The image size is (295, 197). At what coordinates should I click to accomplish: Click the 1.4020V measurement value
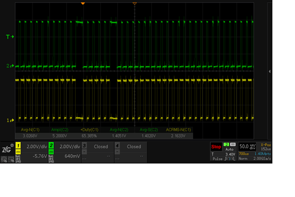148,136
